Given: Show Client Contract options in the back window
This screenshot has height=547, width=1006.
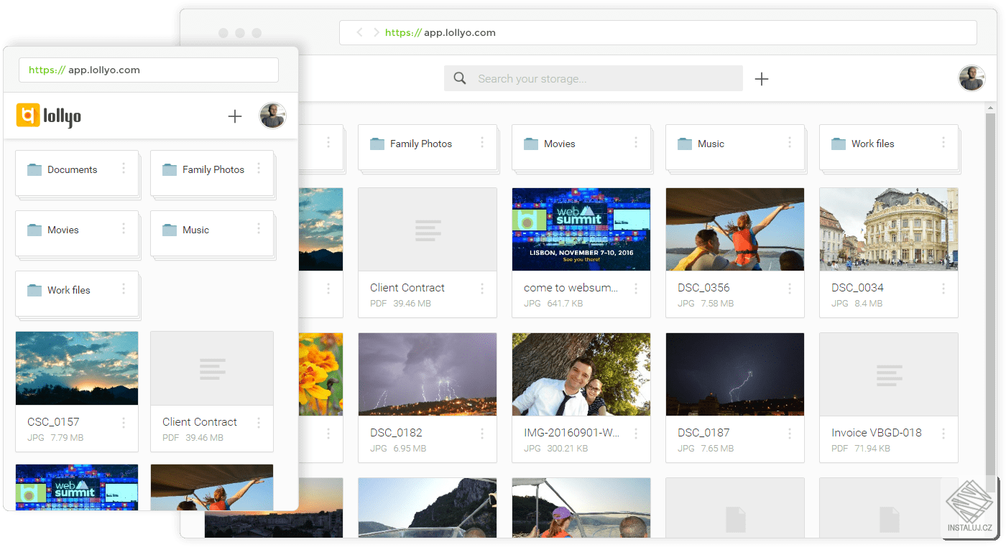Looking at the screenshot, I should click(482, 289).
